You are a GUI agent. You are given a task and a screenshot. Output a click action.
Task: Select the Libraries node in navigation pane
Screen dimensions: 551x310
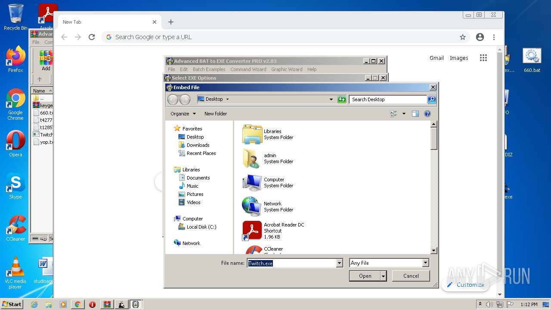(x=191, y=170)
